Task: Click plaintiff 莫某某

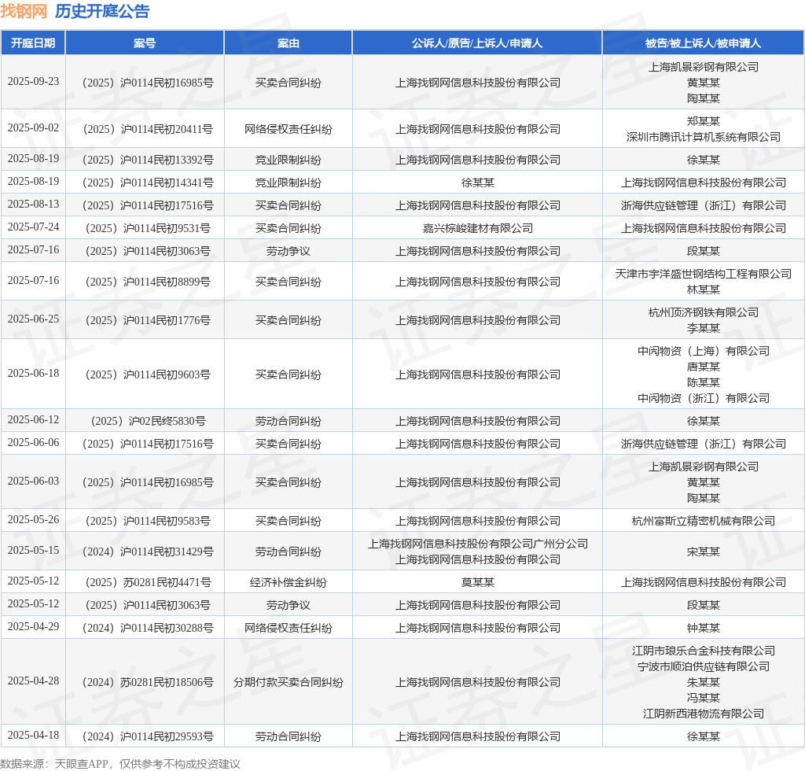Action: click(x=477, y=582)
